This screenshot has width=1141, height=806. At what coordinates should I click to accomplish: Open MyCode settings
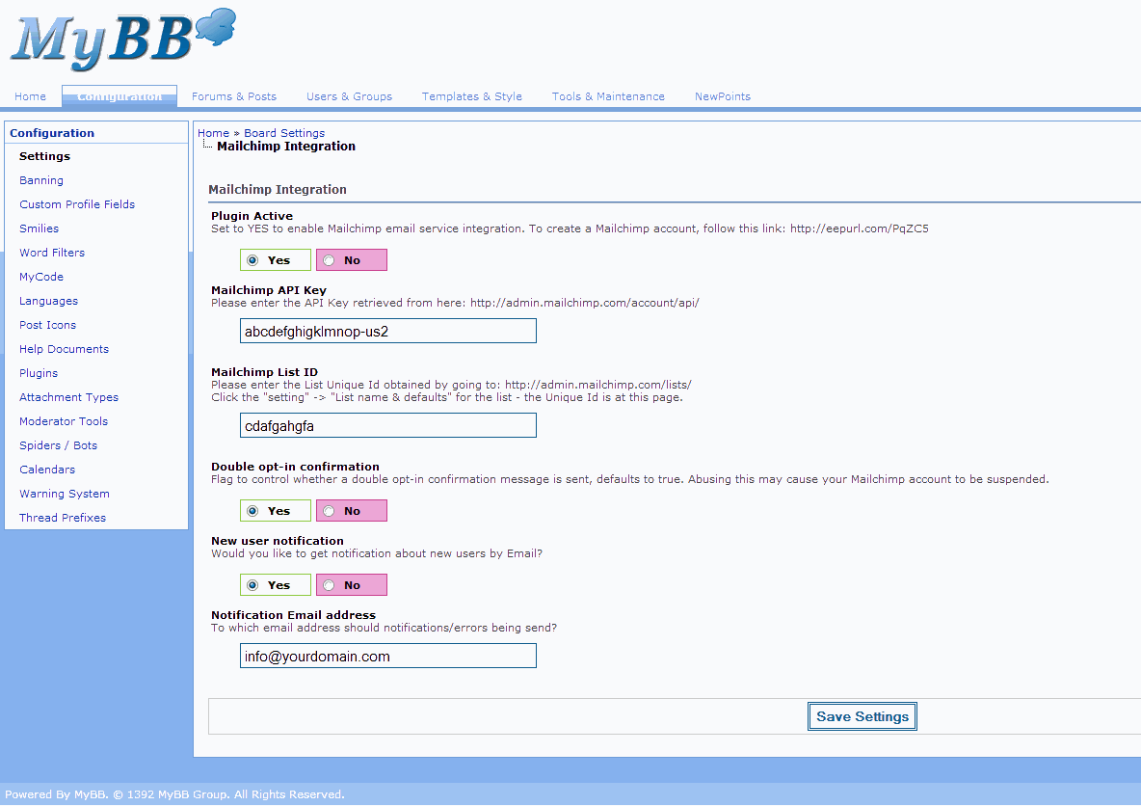41,277
